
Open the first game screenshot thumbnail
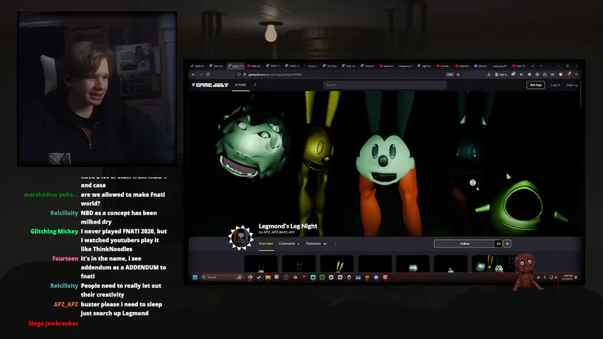tap(261, 265)
